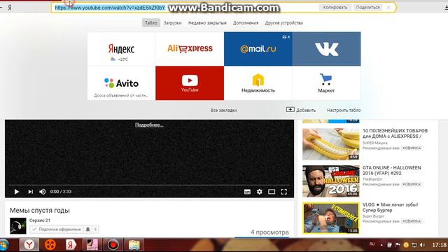Open the Недвижимость tile
448x252 pixels.
coord(258,83)
